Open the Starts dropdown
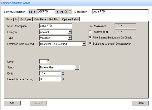 (77, 67)
